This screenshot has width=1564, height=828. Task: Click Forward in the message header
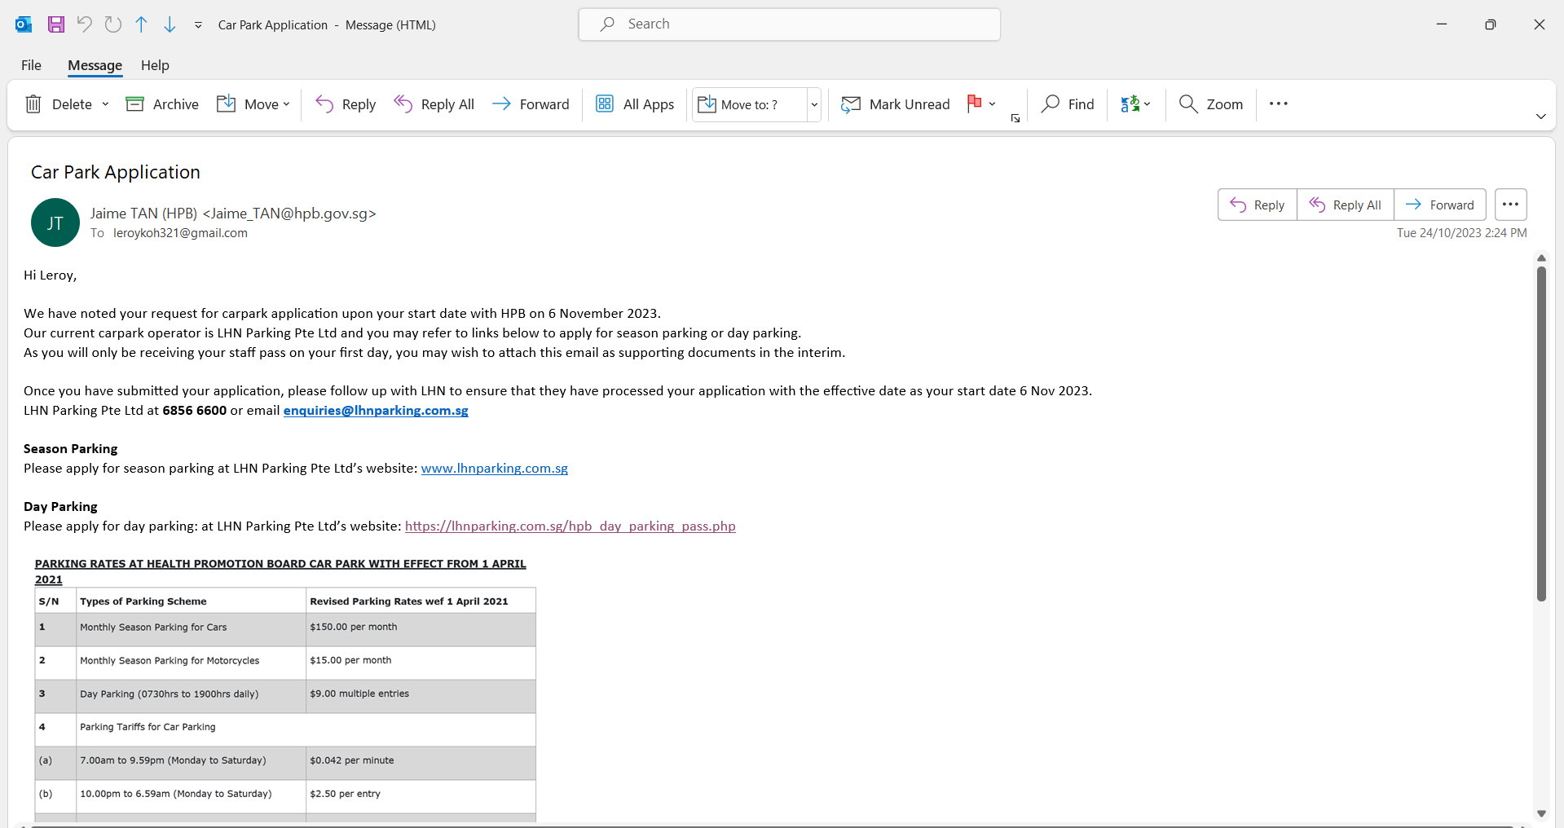1440,205
